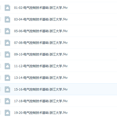This screenshot has width=117, height=118.
Task: Tick the checkbox beside 01-02 file row
Action: (0, 8)
